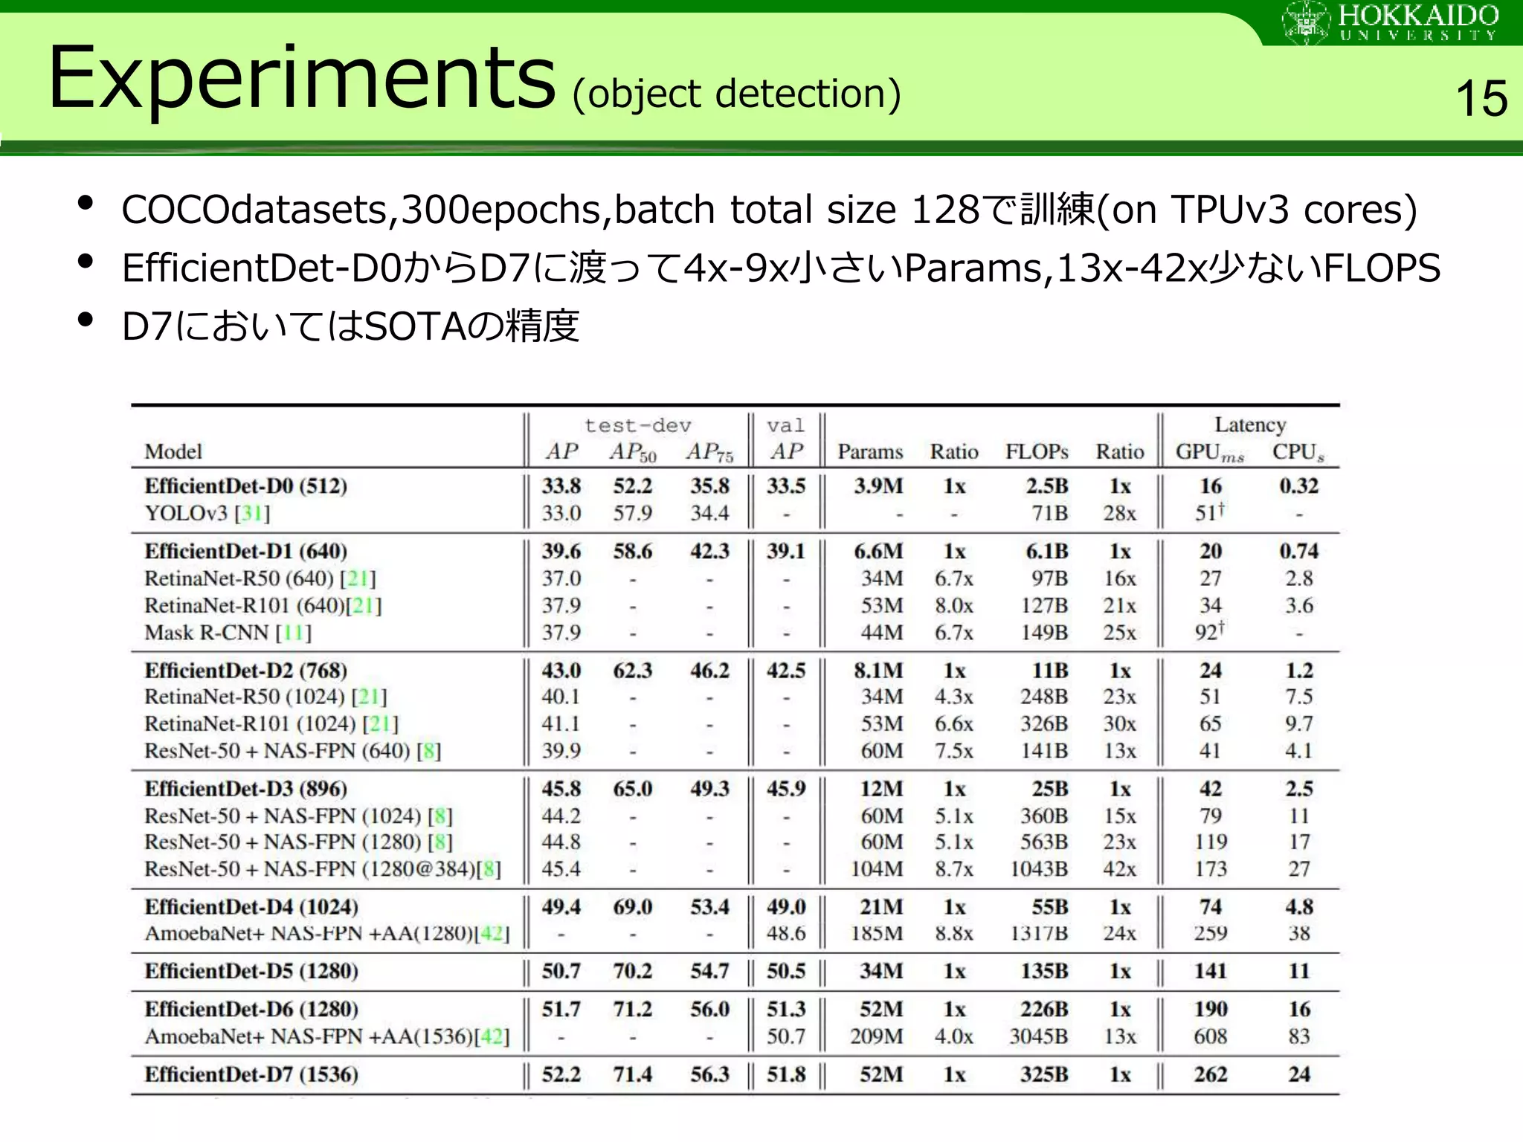Click the D3 AP75 value 49.3
Image resolution: width=1523 pixels, height=1142 pixels.
tap(709, 789)
